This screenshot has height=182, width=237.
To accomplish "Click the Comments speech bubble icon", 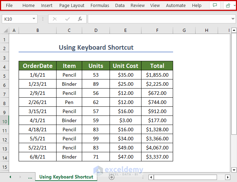I will (215, 5).
